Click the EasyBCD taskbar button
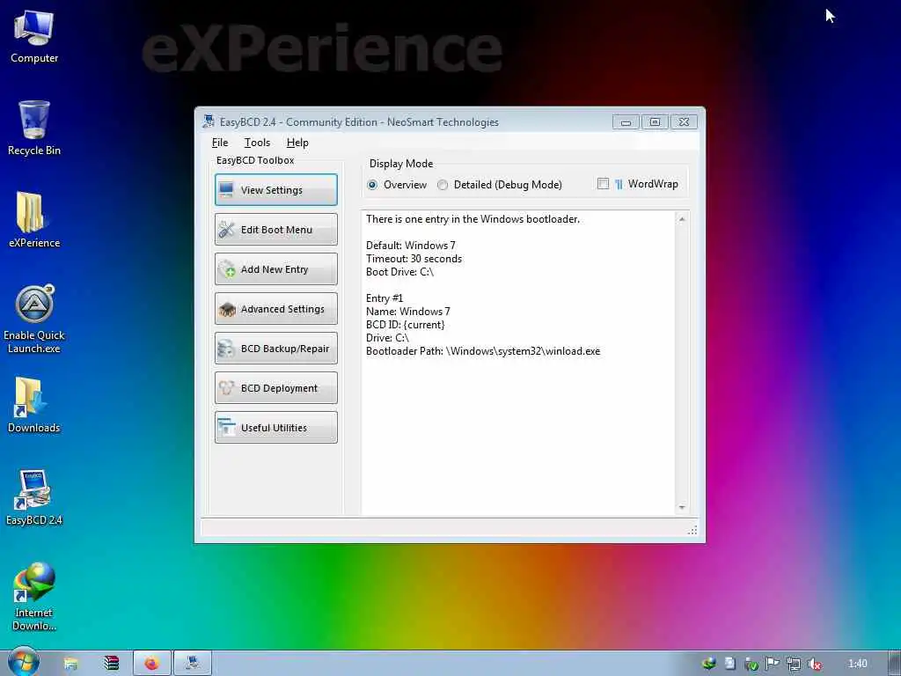 coord(193,664)
